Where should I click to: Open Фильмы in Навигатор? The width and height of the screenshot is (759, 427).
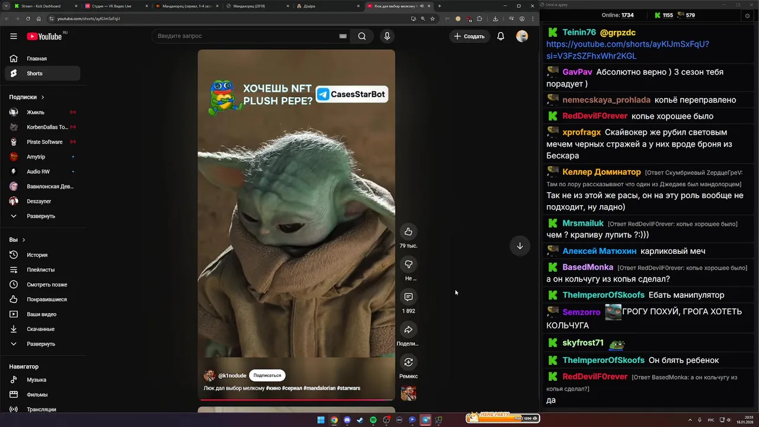(x=42, y=394)
